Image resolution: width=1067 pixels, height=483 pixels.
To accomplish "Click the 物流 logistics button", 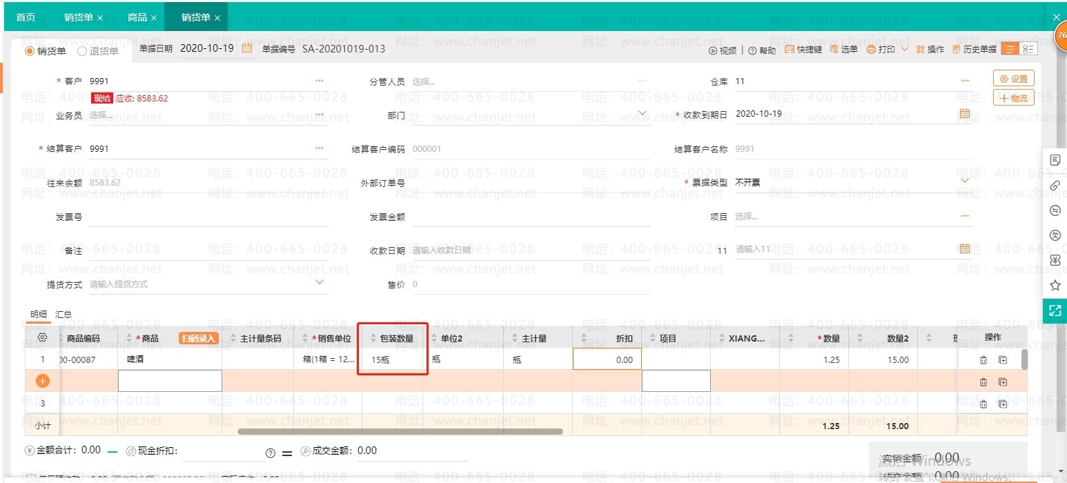I will (1014, 98).
